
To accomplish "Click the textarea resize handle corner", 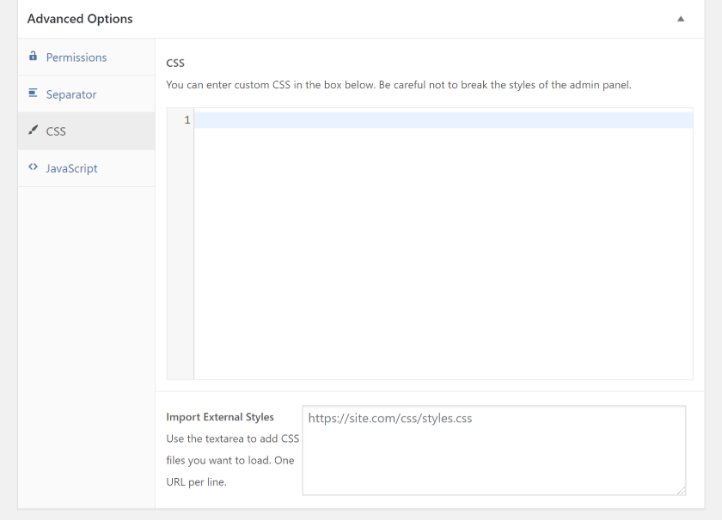I will pos(681,491).
